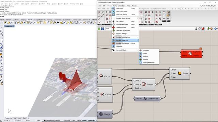Click the Range component icon
Viewport: 218px width, 122px height.
(101, 114)
